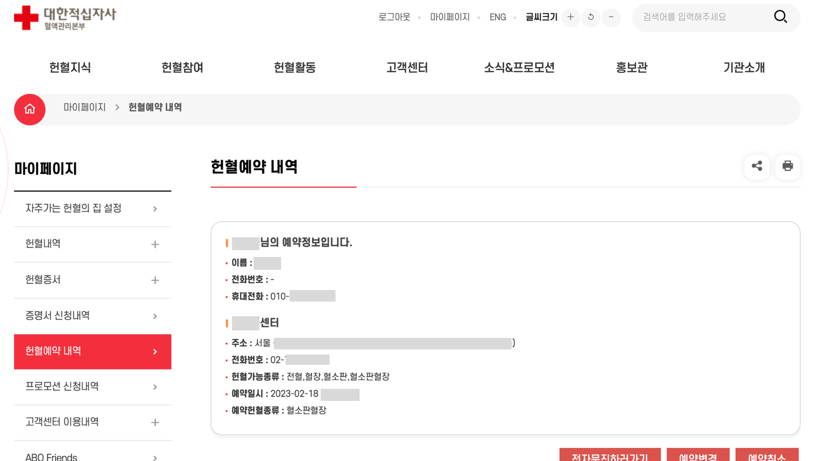Click the print icon for 헌혈예약 내역

787,166
